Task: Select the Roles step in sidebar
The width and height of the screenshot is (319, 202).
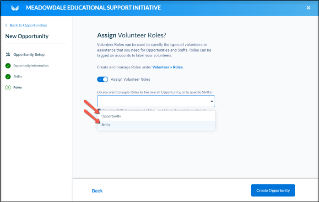Action: (17, 88)
